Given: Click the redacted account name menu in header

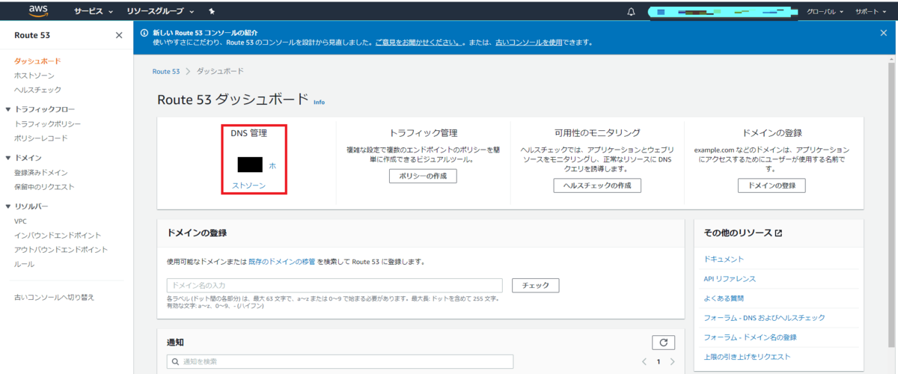Looking at the screenshot, I should 722,12.
